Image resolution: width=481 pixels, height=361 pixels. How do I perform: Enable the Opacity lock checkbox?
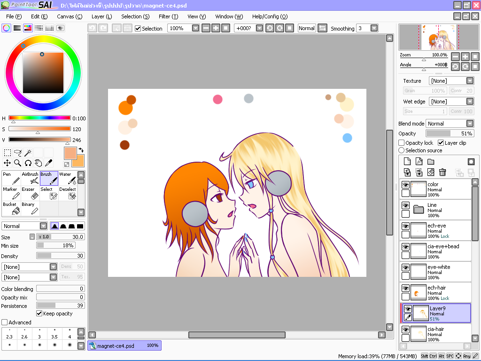[x=401, y=143]
